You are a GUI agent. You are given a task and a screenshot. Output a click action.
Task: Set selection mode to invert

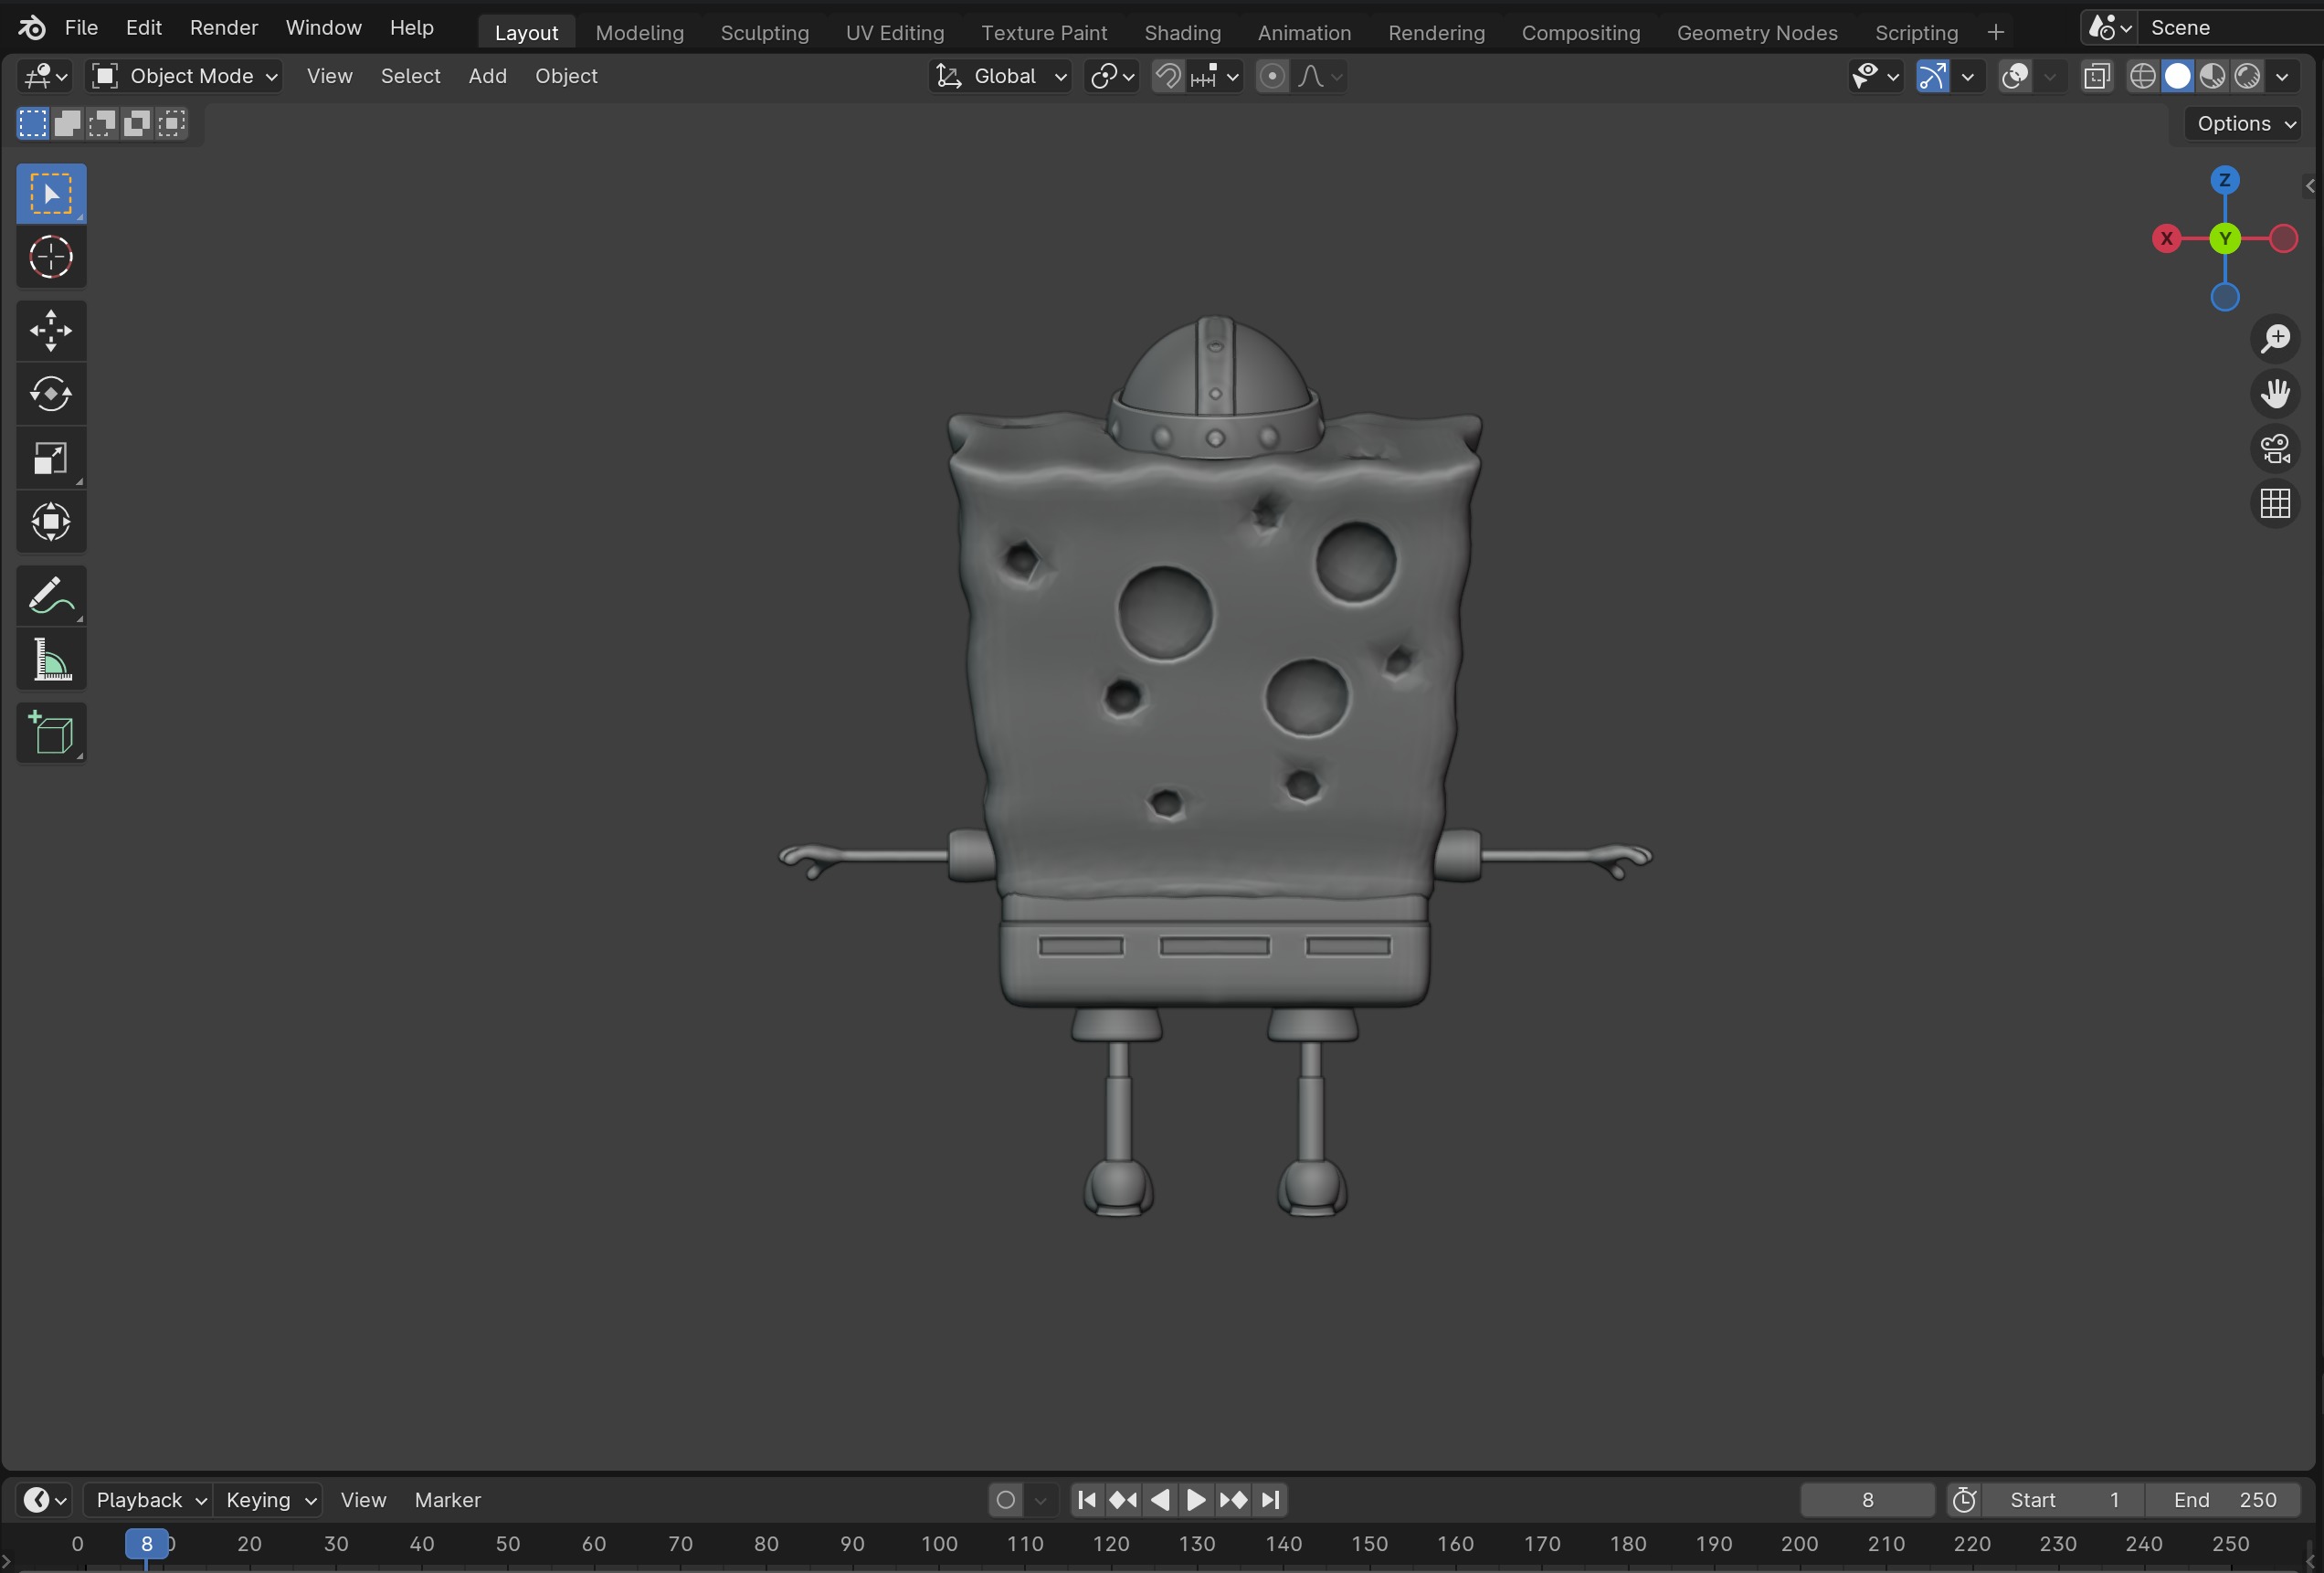point(137,124)
